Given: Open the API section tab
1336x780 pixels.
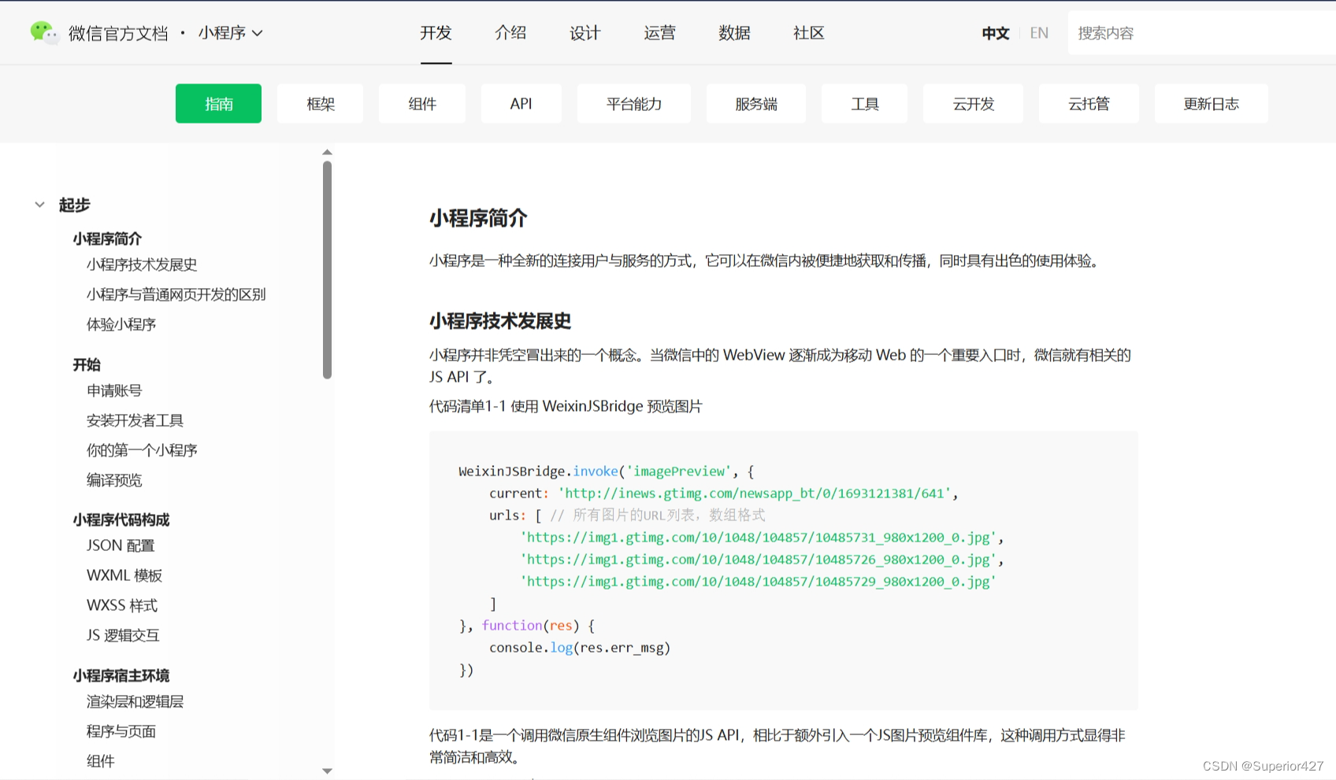Looking at the screenshot, I should 521,103.
